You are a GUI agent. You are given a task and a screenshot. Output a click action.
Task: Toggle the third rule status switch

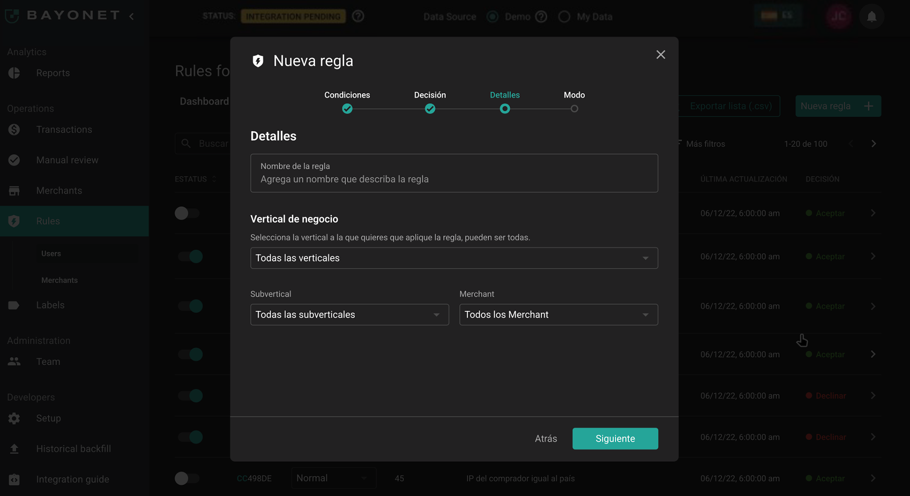pyautogui.click(x=190, y=306)
